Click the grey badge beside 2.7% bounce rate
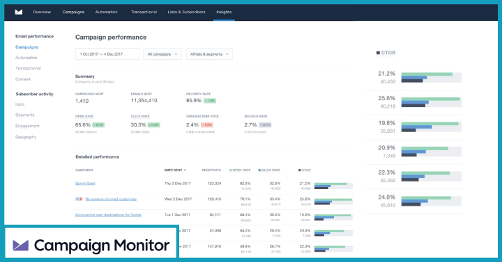The height and width of the screenshot is (262, 502). coord(265,125)
